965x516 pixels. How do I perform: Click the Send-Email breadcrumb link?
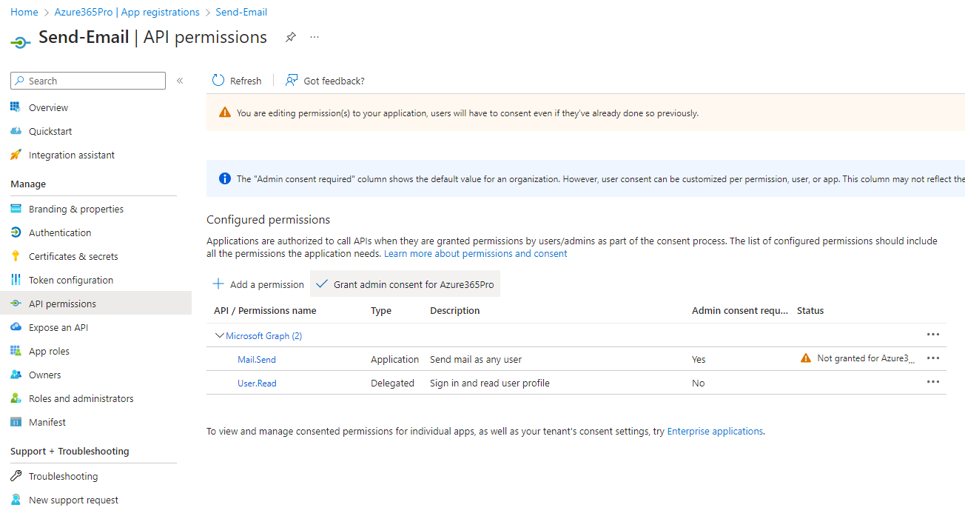[241, 12]
